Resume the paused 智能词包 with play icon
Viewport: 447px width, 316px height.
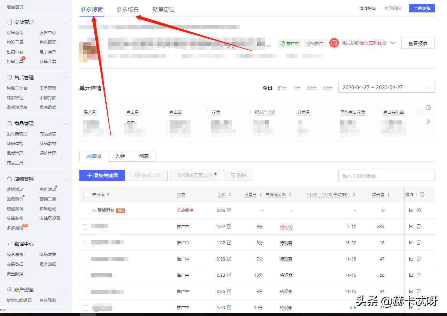[419, 210]
